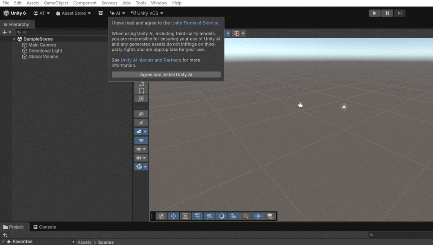This screenshot has height=245, width=433.
Task: Click the search magnifier overlay icon
Action: [246, 216]
